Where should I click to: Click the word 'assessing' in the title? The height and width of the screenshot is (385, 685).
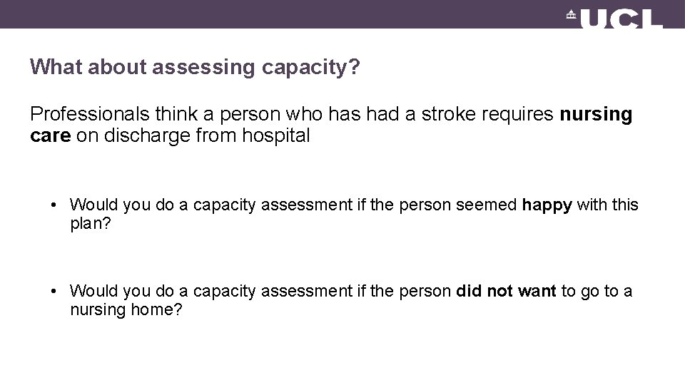point(203,68)
